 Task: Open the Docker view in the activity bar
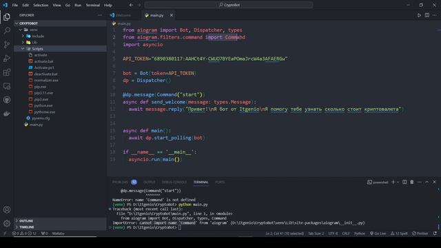(7, 114)
